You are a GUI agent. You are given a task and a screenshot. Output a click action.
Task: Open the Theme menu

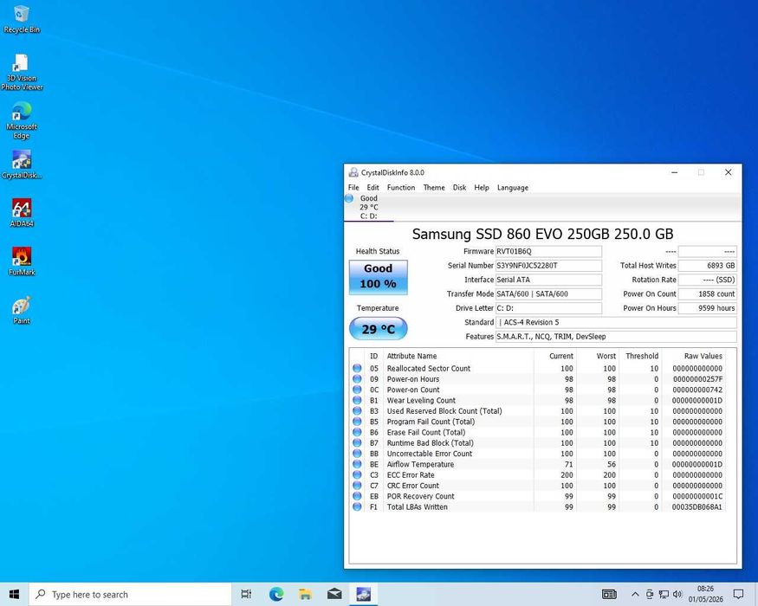[x=434, y=188]
